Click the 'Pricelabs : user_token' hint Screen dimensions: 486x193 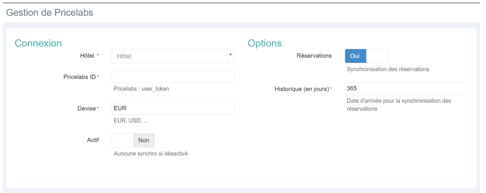[141, 89]
